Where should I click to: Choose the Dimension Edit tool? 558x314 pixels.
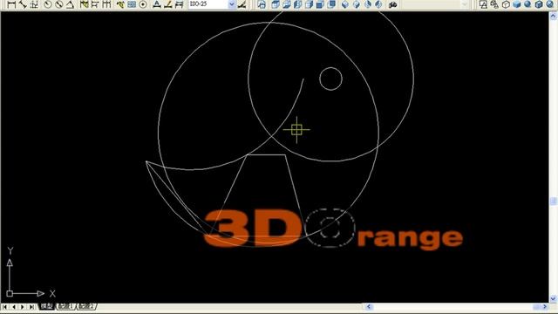[157, 4]
